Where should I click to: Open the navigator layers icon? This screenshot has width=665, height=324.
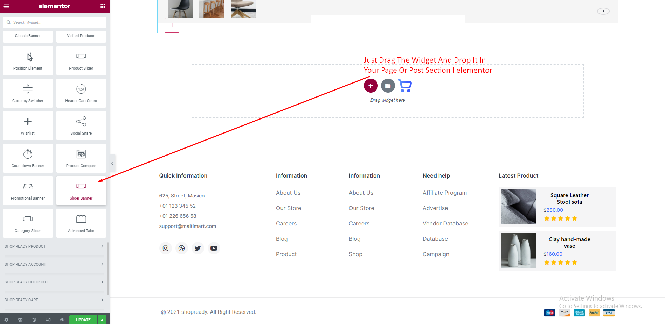20,320
